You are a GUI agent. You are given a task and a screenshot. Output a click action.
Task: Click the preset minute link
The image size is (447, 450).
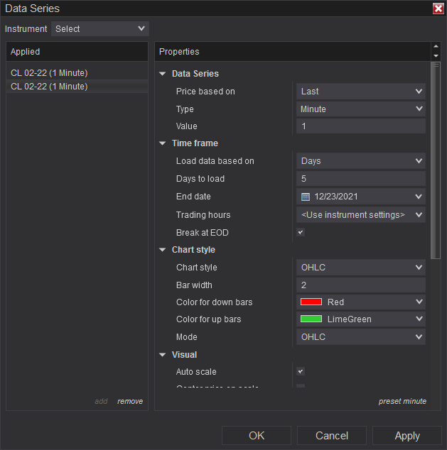(x=402, y=401)
